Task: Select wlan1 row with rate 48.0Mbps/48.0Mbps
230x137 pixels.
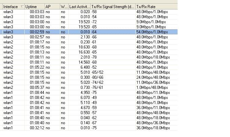Action: [x=89, y=113]
